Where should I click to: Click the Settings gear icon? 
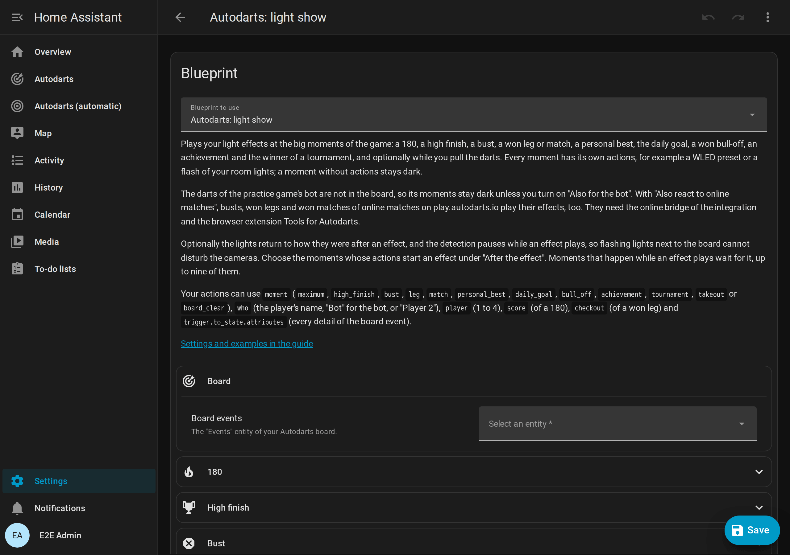pyautogui.click(x=17, y=481)
